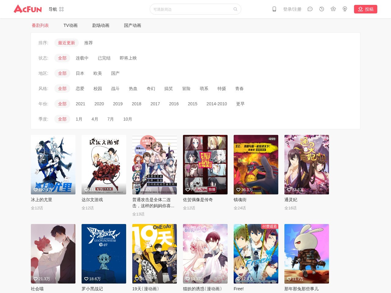The height and width of the screenshot is (293, 391).
Task: Click 登录/注册 login link
Action: [x=292, y=9]
